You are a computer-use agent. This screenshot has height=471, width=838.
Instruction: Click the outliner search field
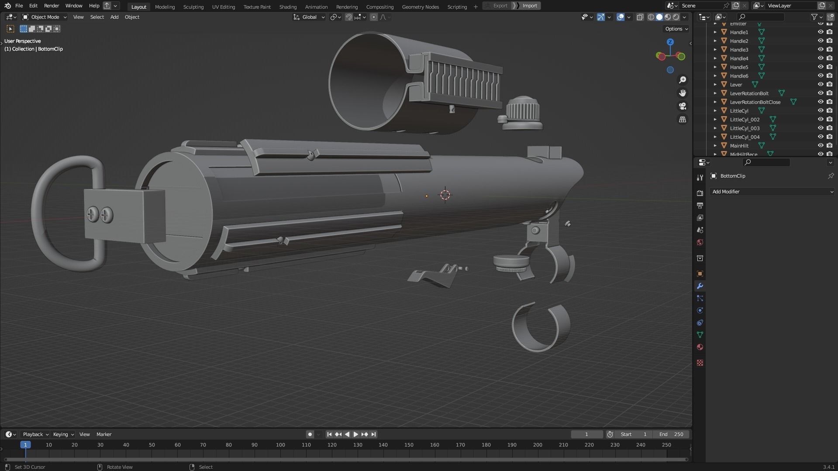pos(761,17)
